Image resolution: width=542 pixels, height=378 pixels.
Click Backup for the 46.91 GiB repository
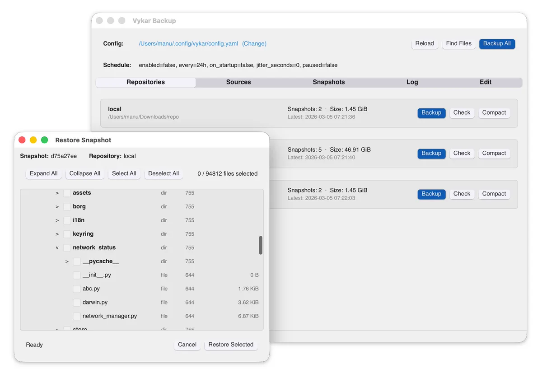tap(431, 154)
